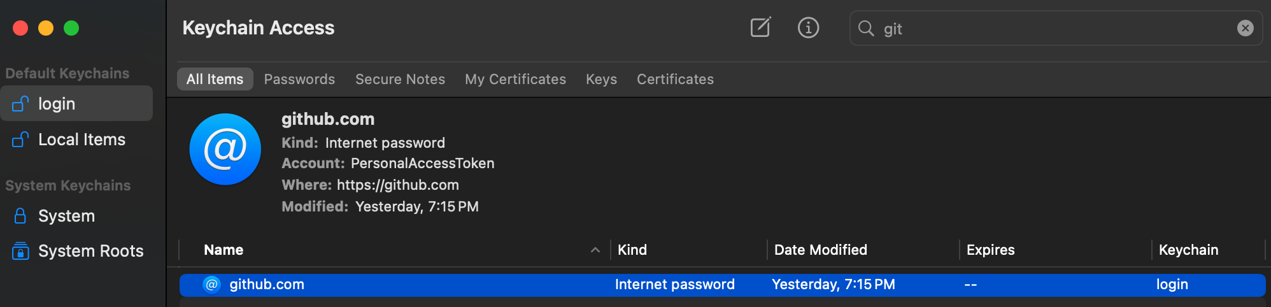Screen dimensions: 1271x307
Task: Click the compose new keychain item icon
Action: pyautogui.click(x=760, y=27)
